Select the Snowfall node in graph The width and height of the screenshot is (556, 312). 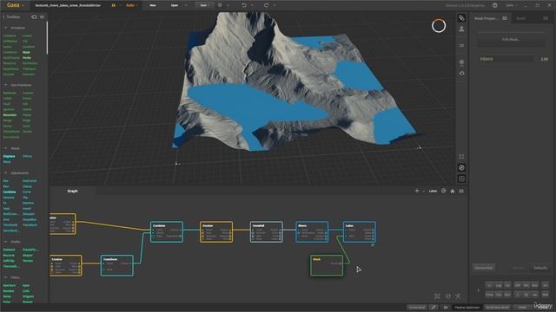pos(267,232)
